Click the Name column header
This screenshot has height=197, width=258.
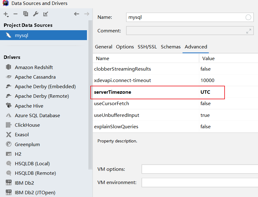102,59
